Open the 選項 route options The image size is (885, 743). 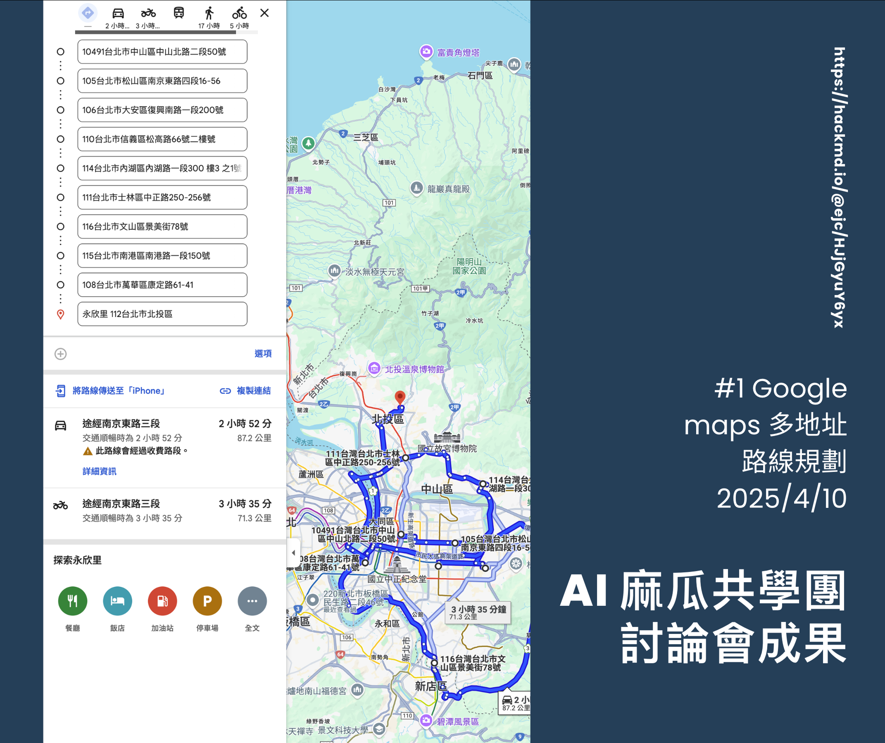point(263,354)
